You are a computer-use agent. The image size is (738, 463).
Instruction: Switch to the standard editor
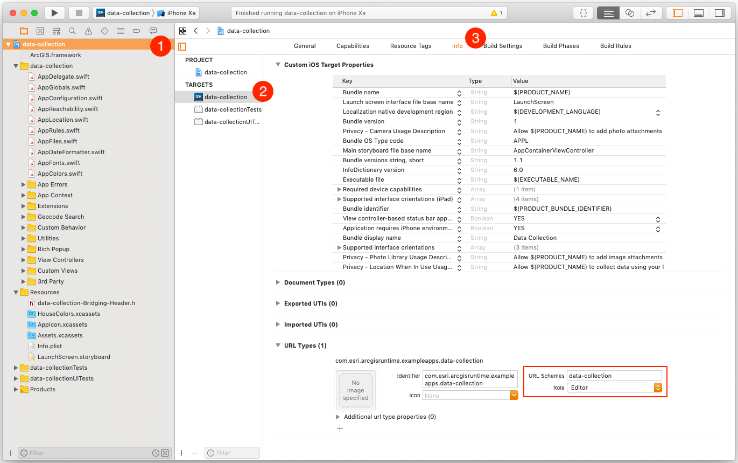[x=608, y=13]
